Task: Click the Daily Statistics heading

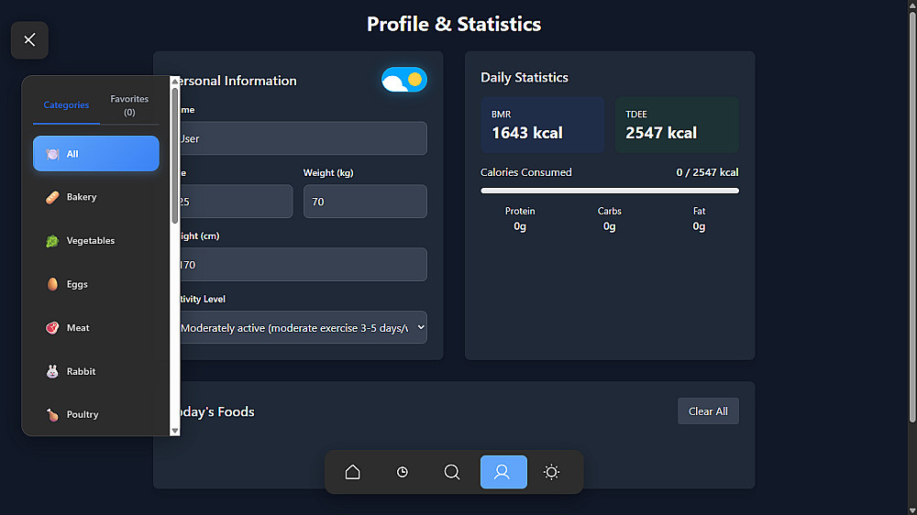Action: [524, 78]
